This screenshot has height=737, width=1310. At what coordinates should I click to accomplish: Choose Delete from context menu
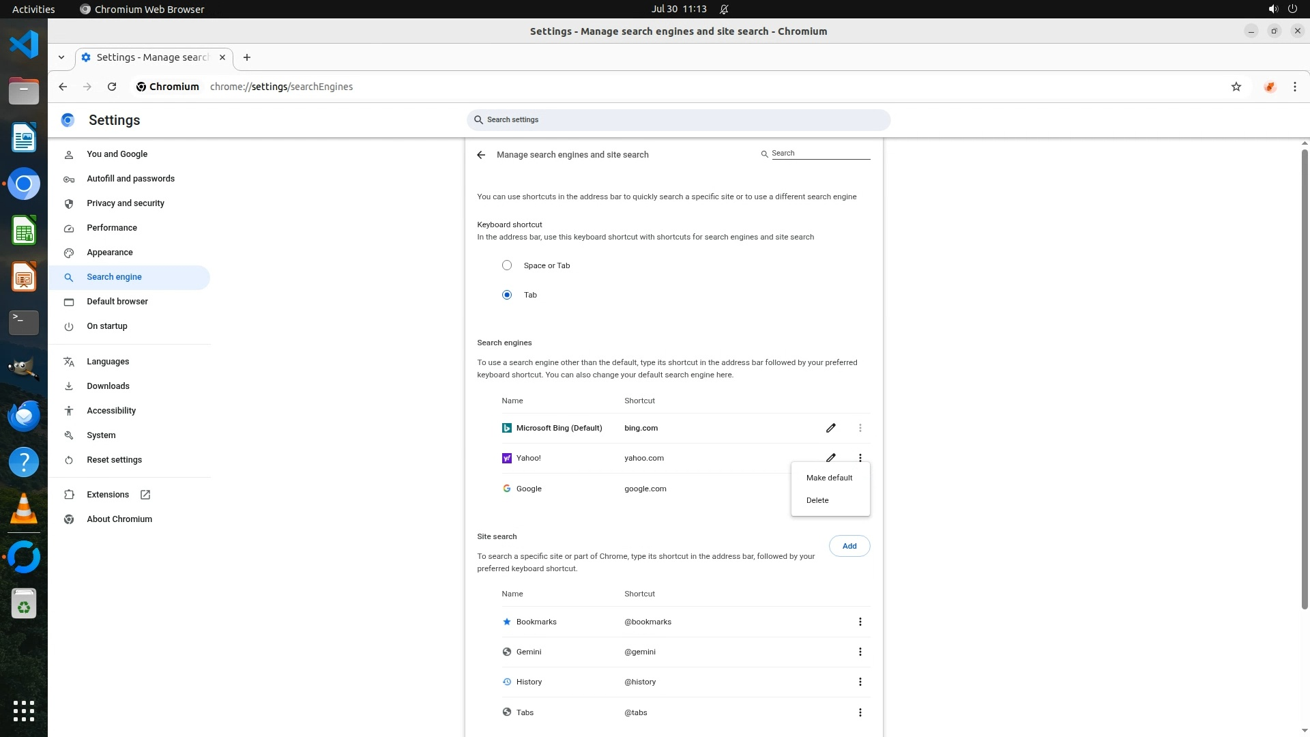817,500
